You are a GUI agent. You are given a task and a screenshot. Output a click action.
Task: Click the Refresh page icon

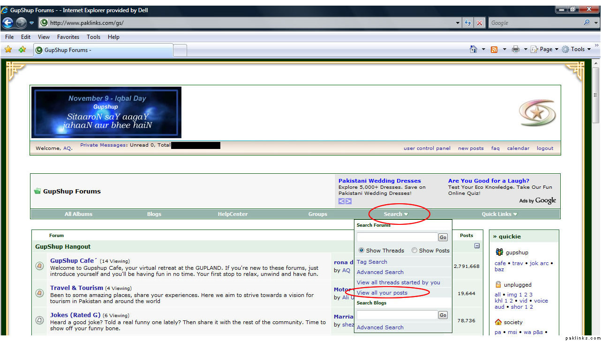click(467, 22)
